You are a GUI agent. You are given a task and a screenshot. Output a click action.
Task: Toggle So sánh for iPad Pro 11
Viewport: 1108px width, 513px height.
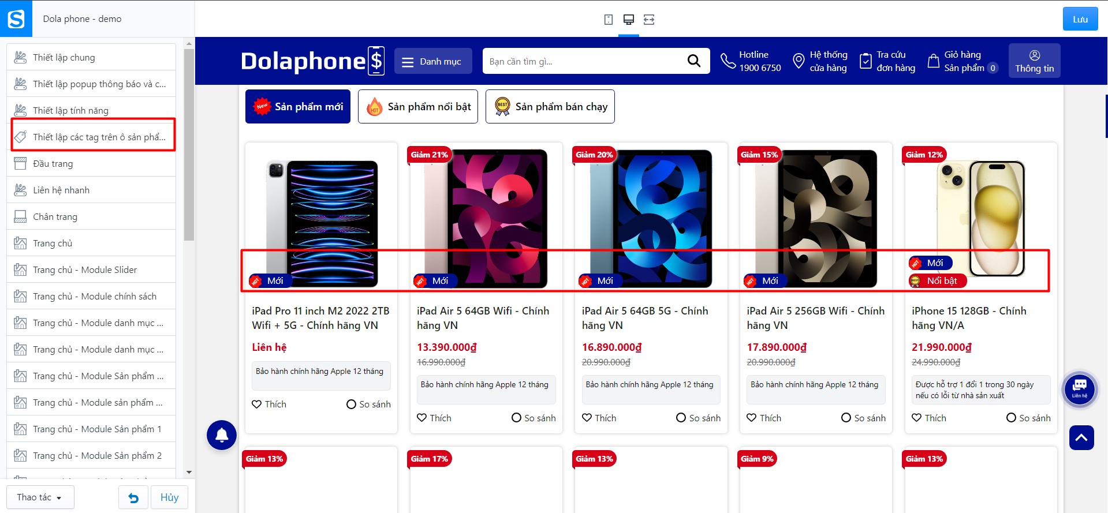pyautogui.click(x=368, y=404)
